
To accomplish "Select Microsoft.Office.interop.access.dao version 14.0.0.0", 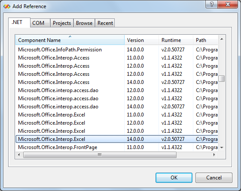I will point(117,107).
